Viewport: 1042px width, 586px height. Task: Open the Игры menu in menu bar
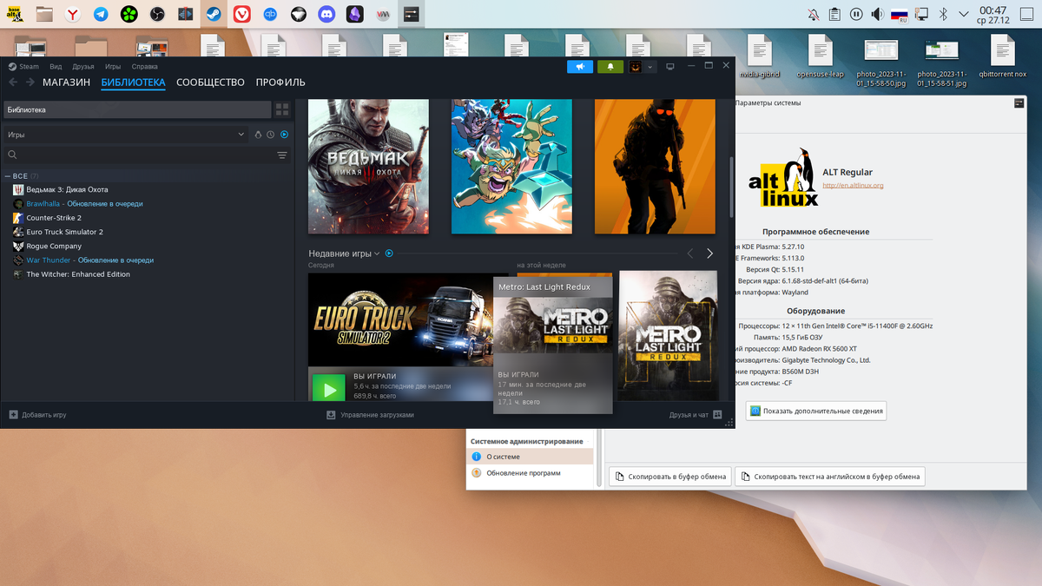pos(113,67)
